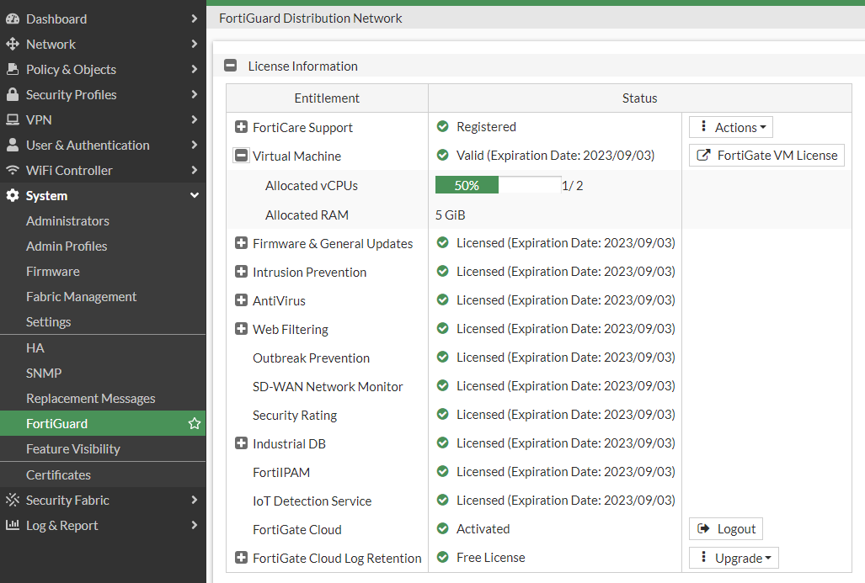Expand the FortiCare Support entitlement
The width and height of the screenshot is (865, 583).
pyautogui.click(x=241, y=127)
